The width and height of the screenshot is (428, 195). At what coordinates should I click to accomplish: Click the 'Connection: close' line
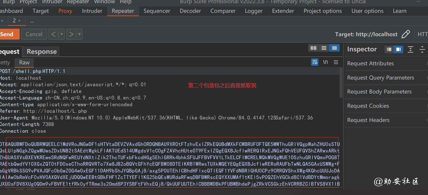pos(23,131)
